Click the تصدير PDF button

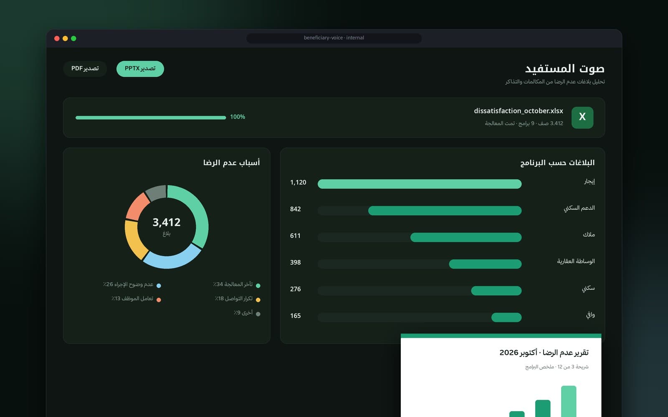pos(85,69)
